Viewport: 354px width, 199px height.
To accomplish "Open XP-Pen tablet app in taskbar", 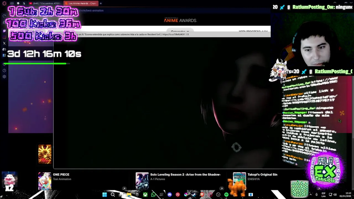I will click(162, 195).
